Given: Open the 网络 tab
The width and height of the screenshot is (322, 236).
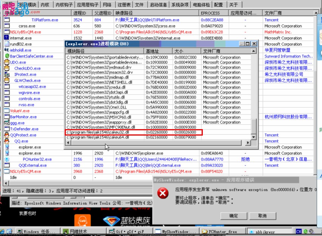Looking at the screenshot, I should pyautogui.click(x=107, y=5).
